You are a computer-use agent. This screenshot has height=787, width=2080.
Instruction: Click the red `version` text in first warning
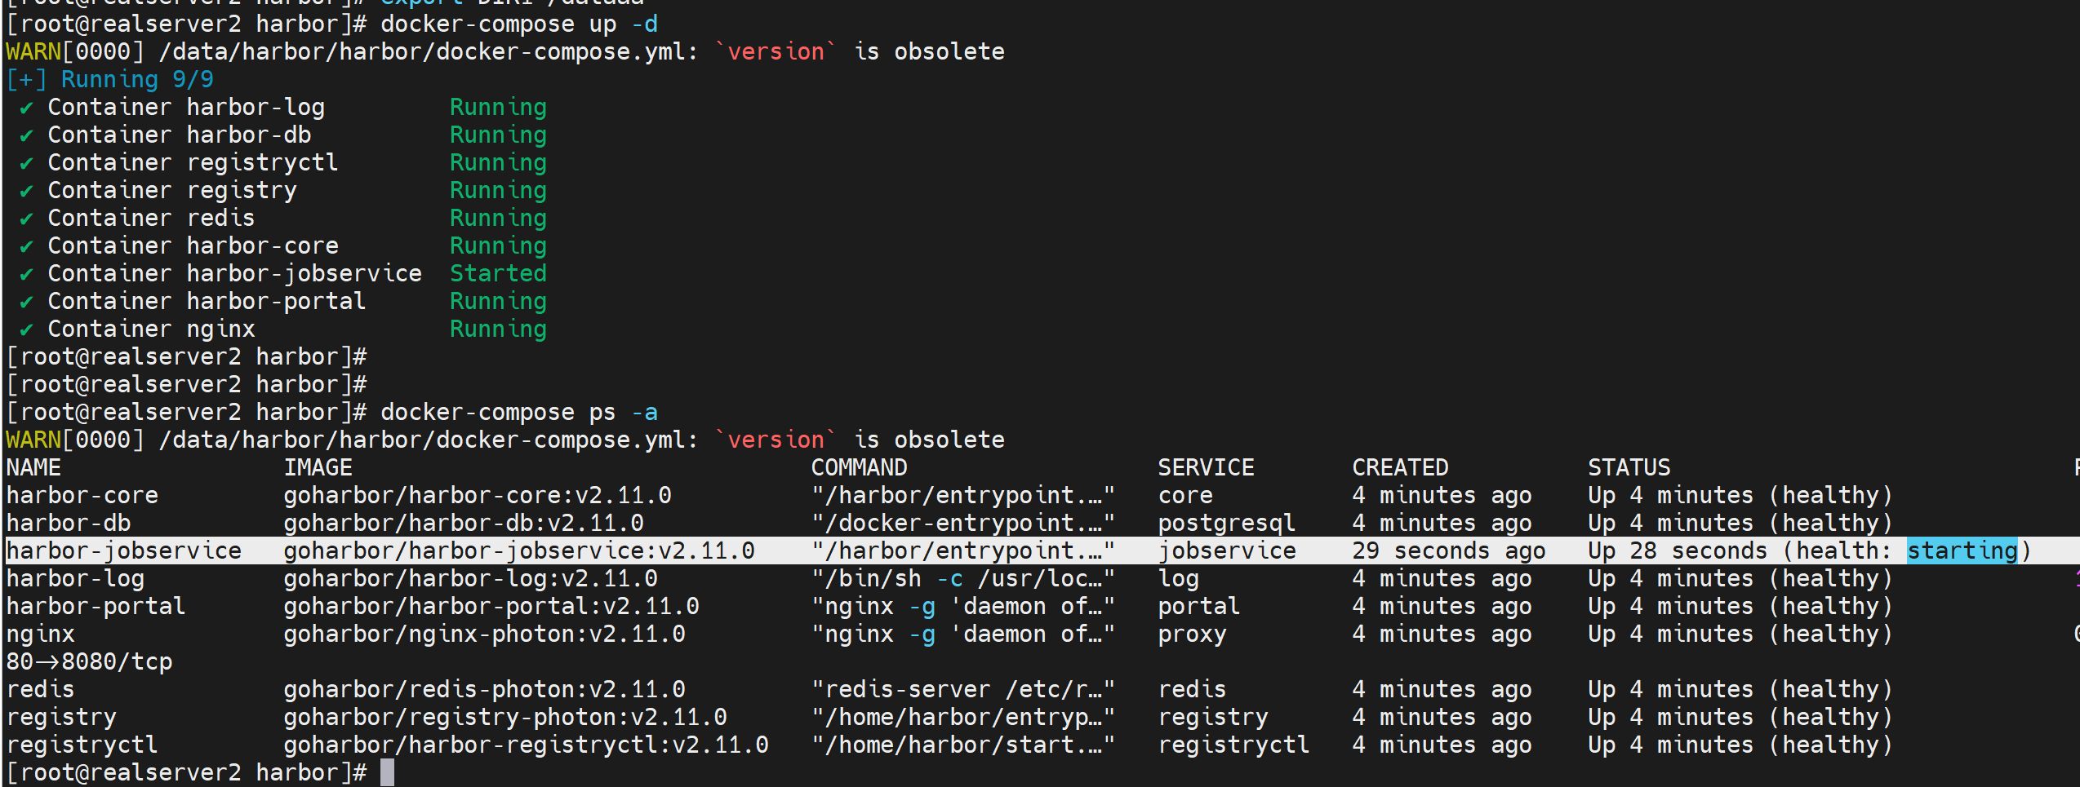pos(776,51)
